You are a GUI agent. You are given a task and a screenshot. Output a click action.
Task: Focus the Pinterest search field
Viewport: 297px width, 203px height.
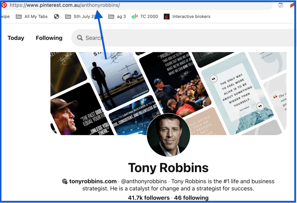coord(183,38)
